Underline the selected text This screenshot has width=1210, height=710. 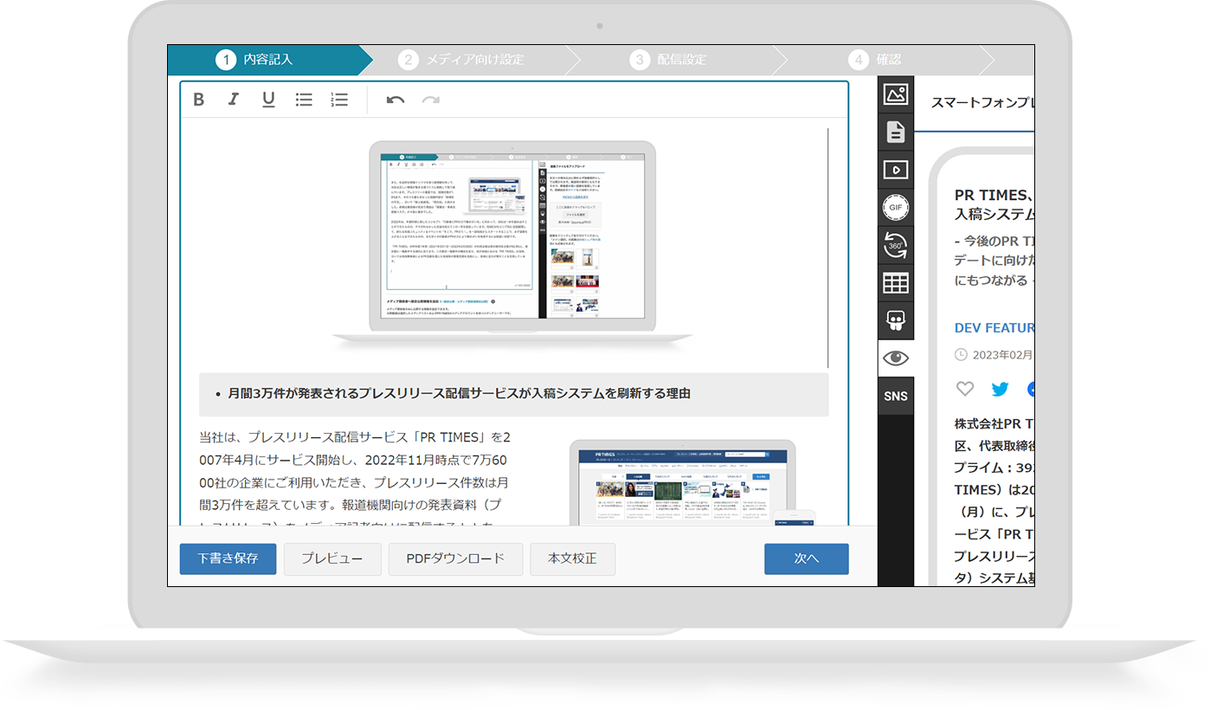[x=268, y=100]
